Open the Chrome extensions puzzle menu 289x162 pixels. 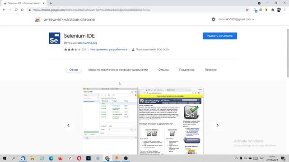coord(273,10)
